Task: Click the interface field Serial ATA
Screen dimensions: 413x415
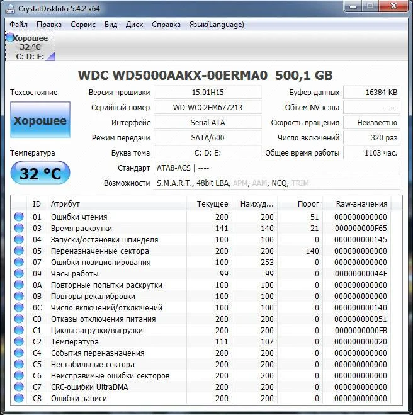Action: pos(208,123)
